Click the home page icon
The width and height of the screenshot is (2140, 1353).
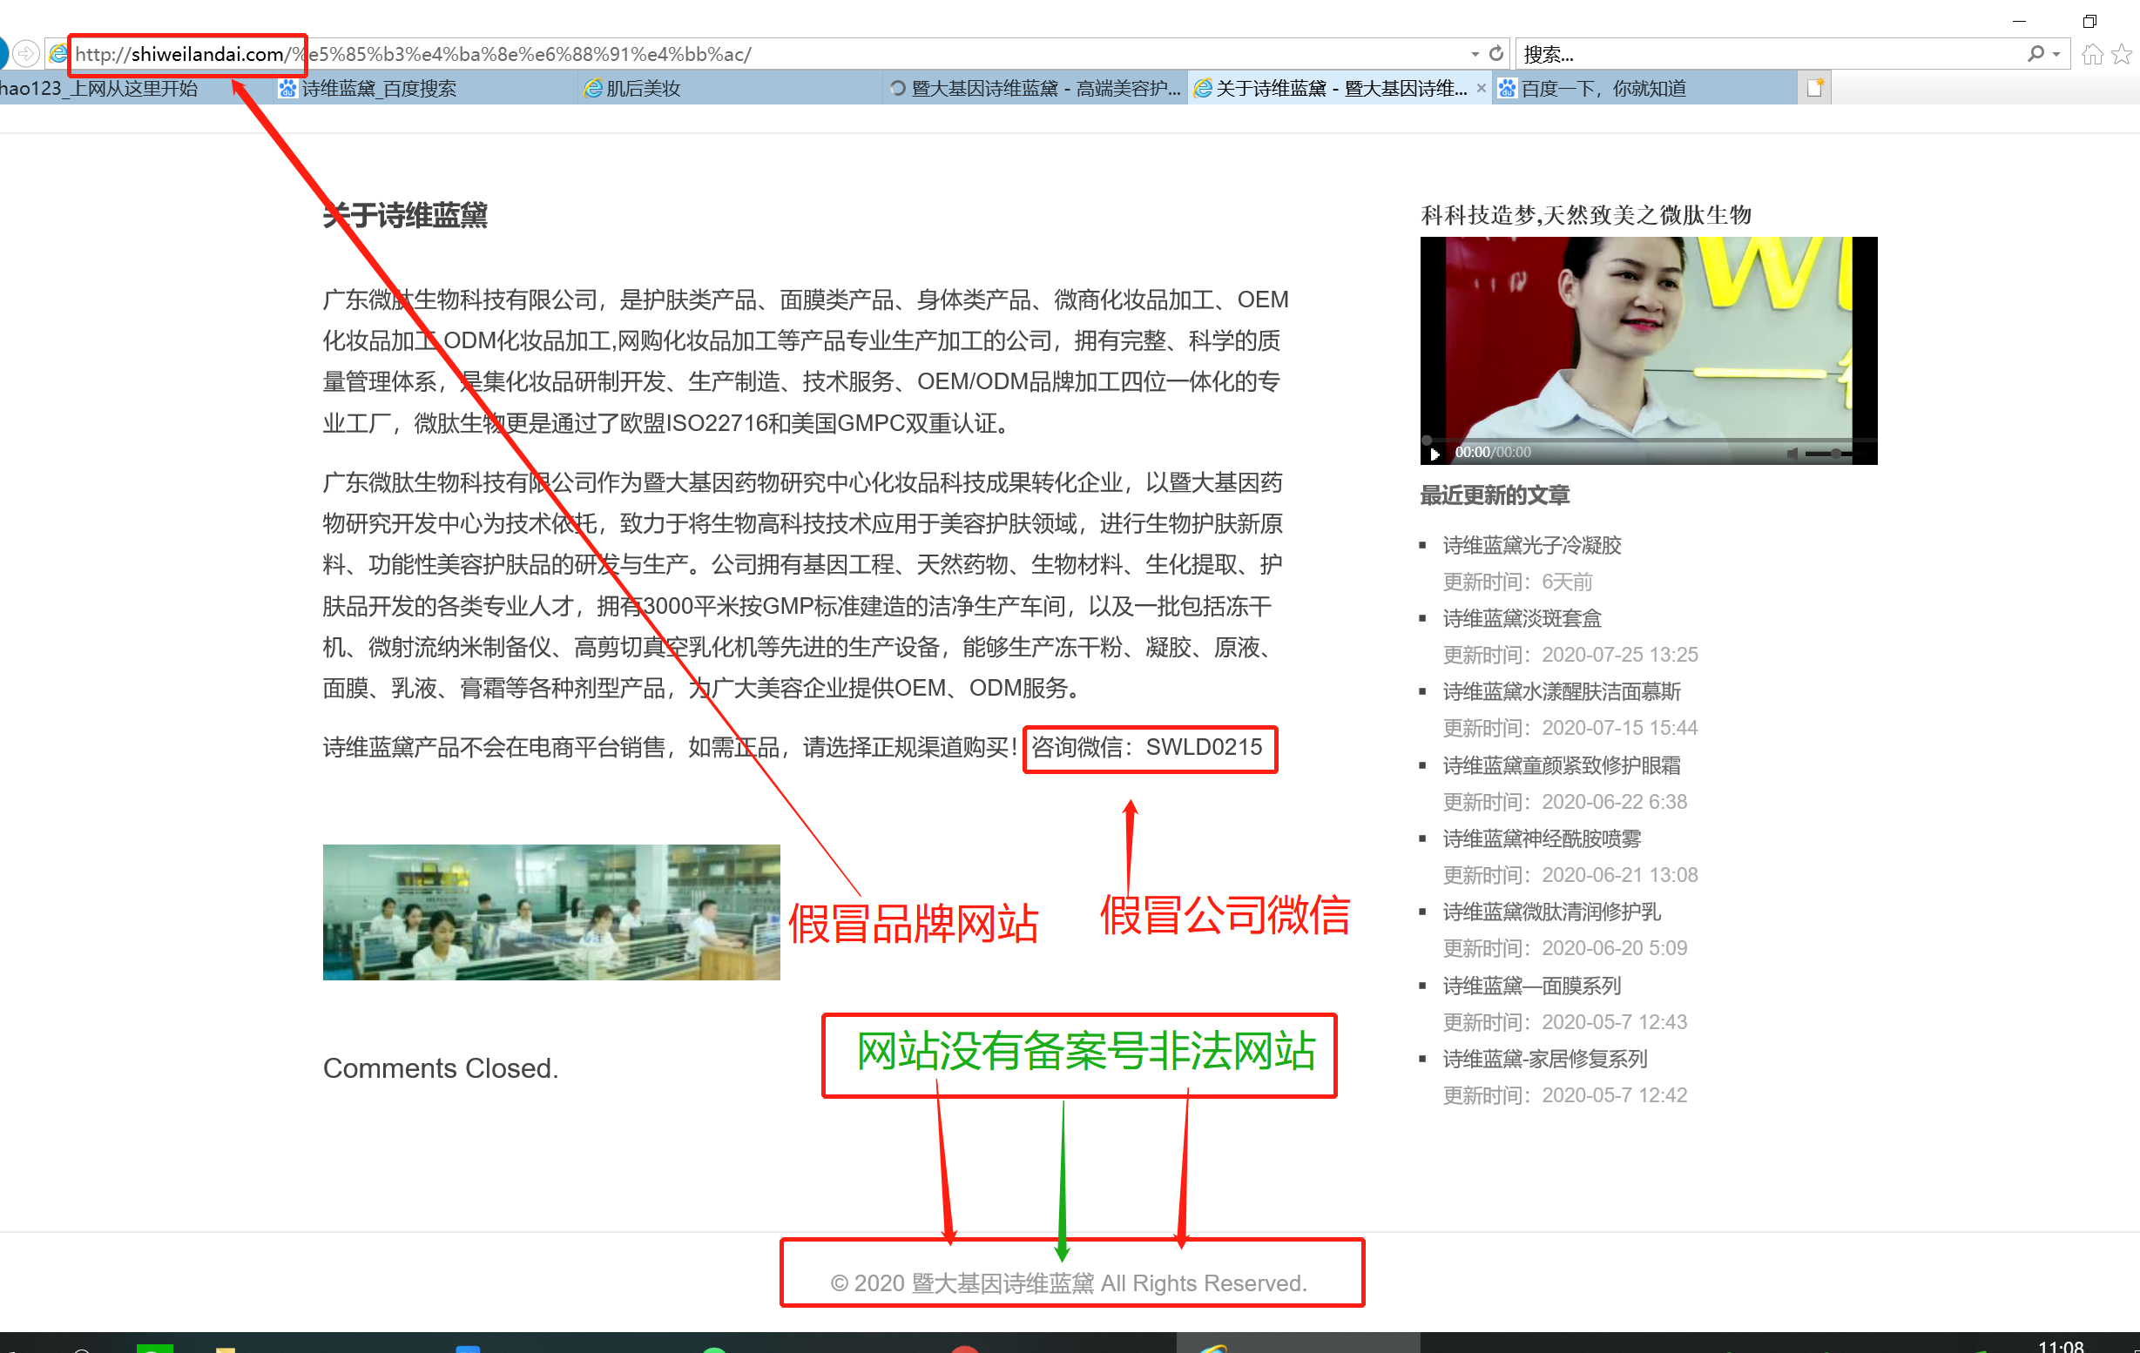(x=2092, y=55)
